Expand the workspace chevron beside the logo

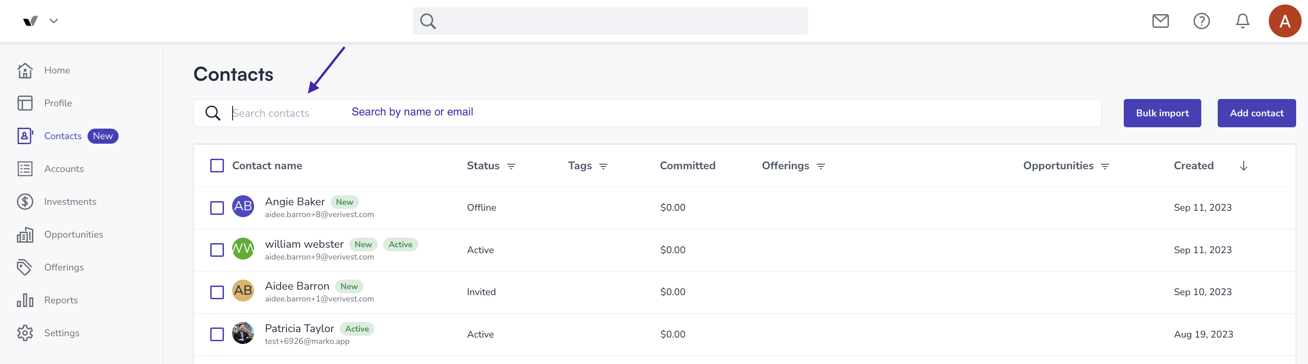[54, 21]
